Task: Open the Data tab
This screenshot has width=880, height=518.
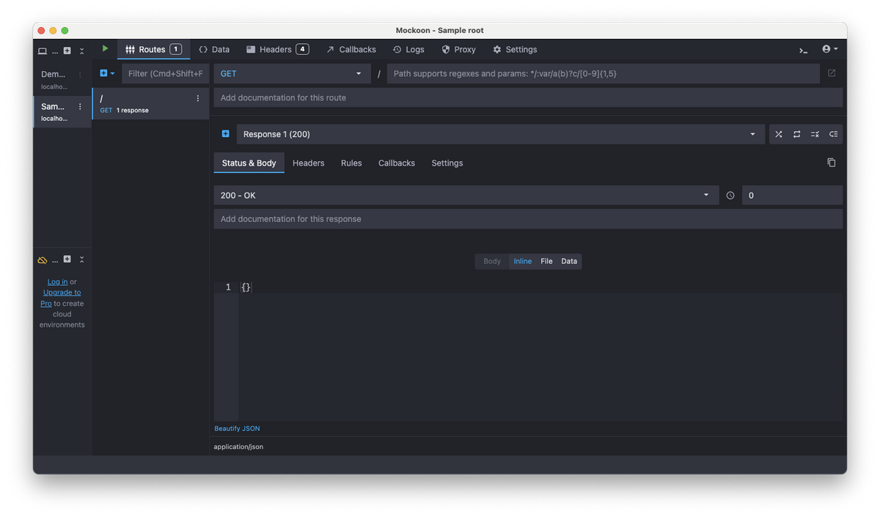Action: (214, 49)
